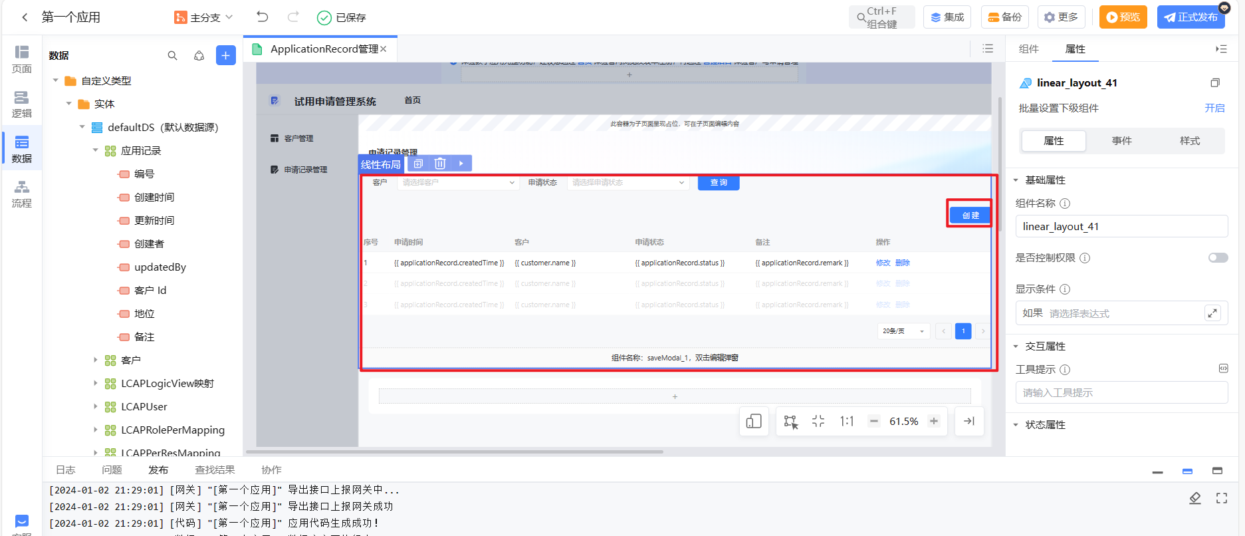Select the 样式 sub-tab
Image resolution: width=1245 pixels, height=536 pixels.
point(1190,141)
